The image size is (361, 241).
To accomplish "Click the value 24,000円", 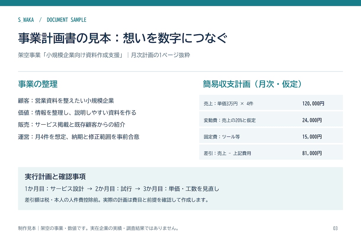I will (x=312, y=120).
